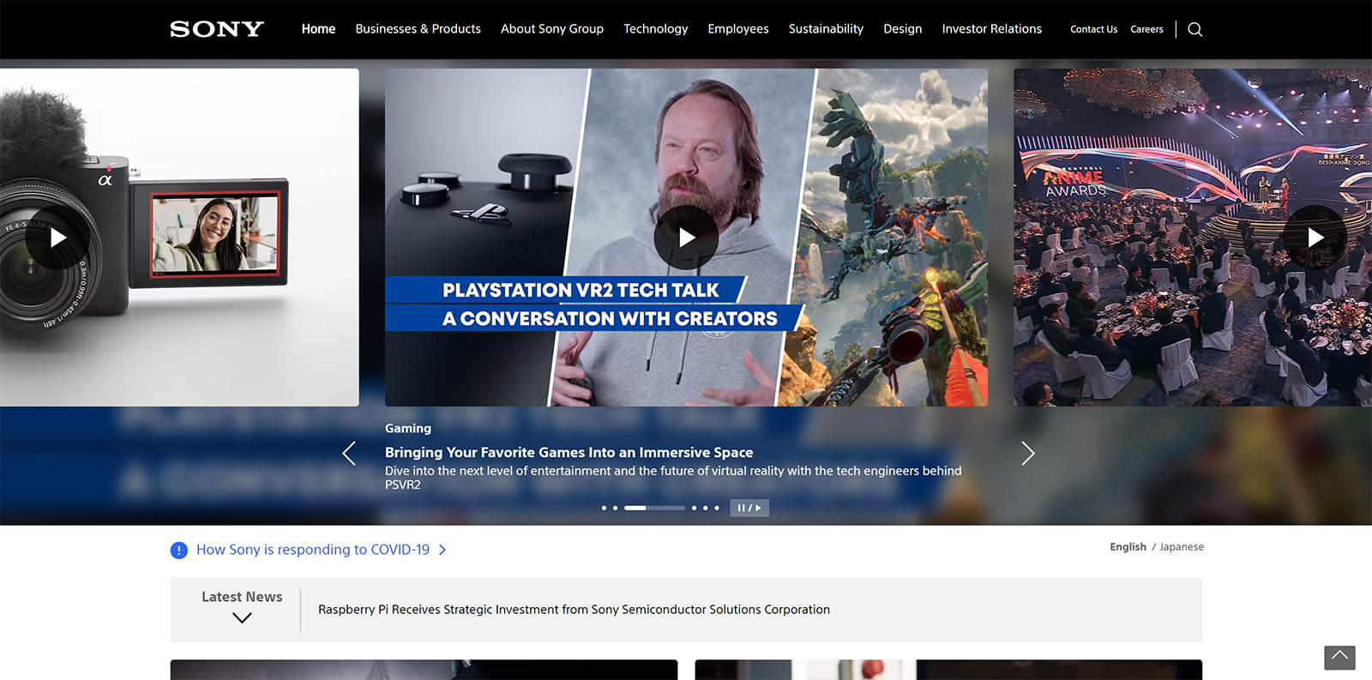Expand the Latest News chevron
The image size is (1372, 680).
click(x=242, y=617)
